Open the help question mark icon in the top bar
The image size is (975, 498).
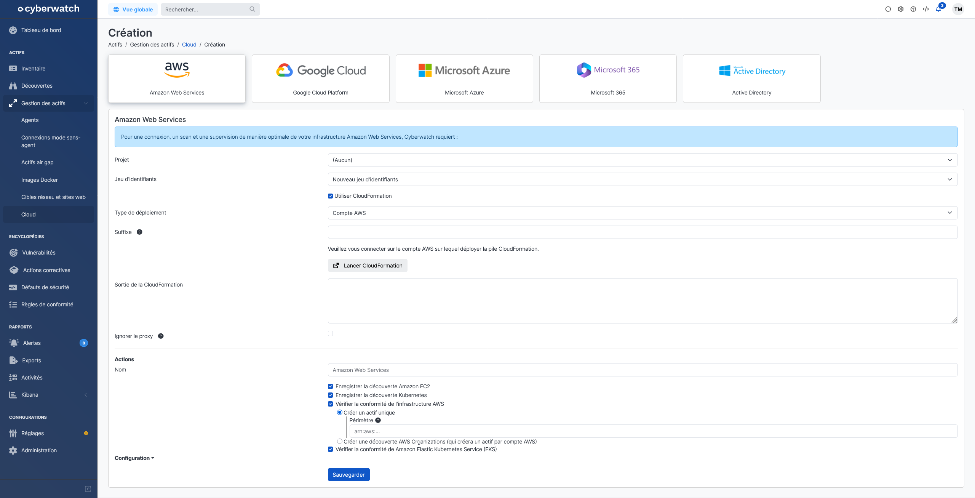pyautogui.click(x=913, y=9)
